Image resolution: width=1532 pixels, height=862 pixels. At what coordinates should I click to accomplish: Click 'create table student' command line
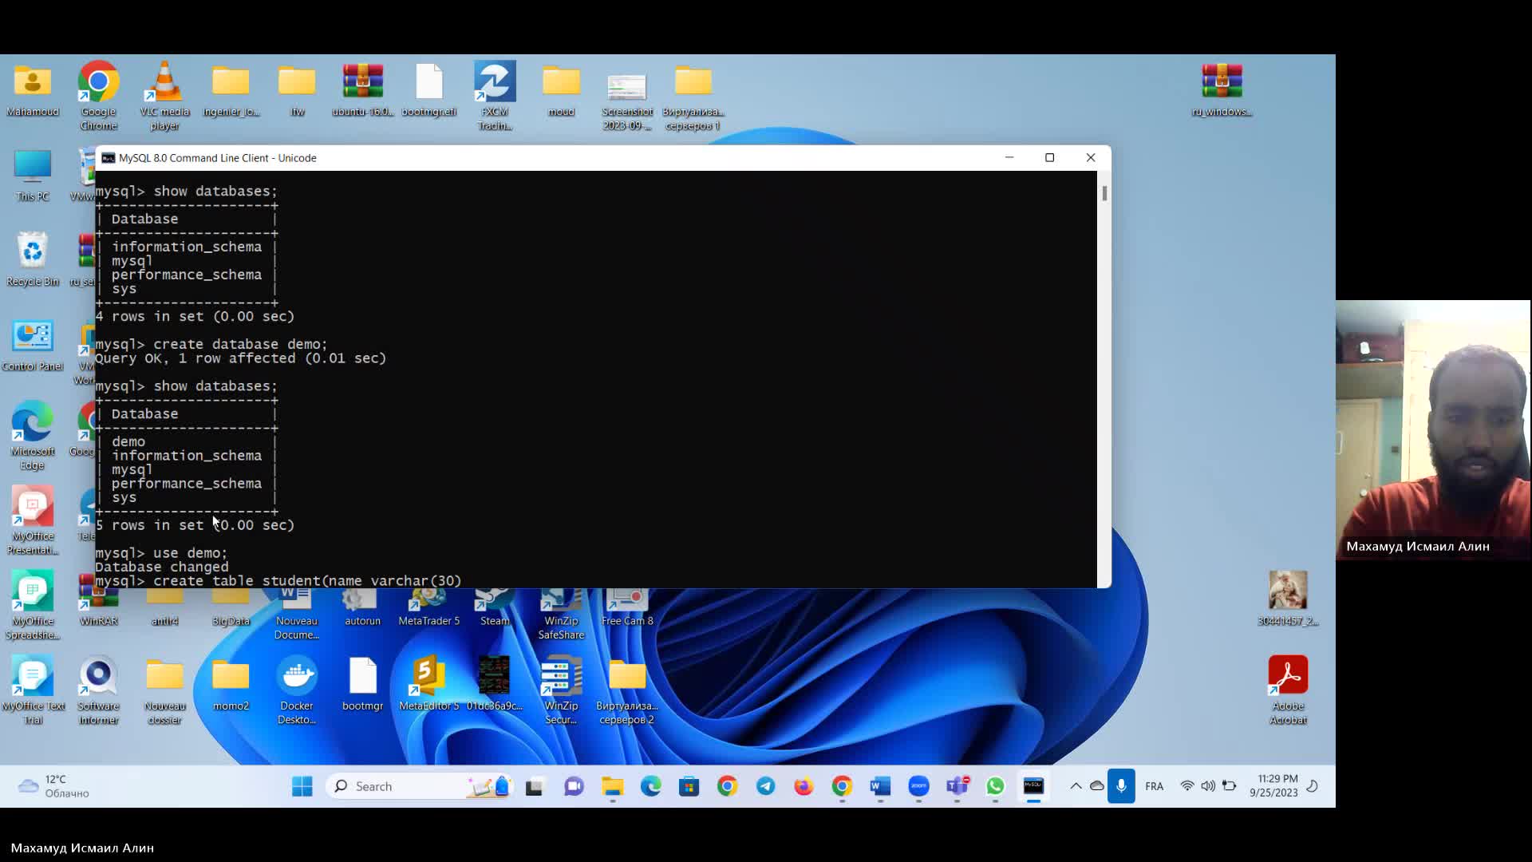(278, 581)
